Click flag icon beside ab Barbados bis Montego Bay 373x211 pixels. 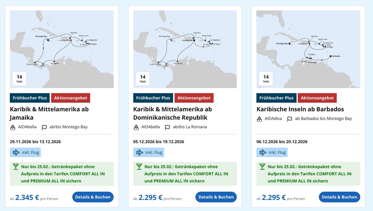point(289,119)
